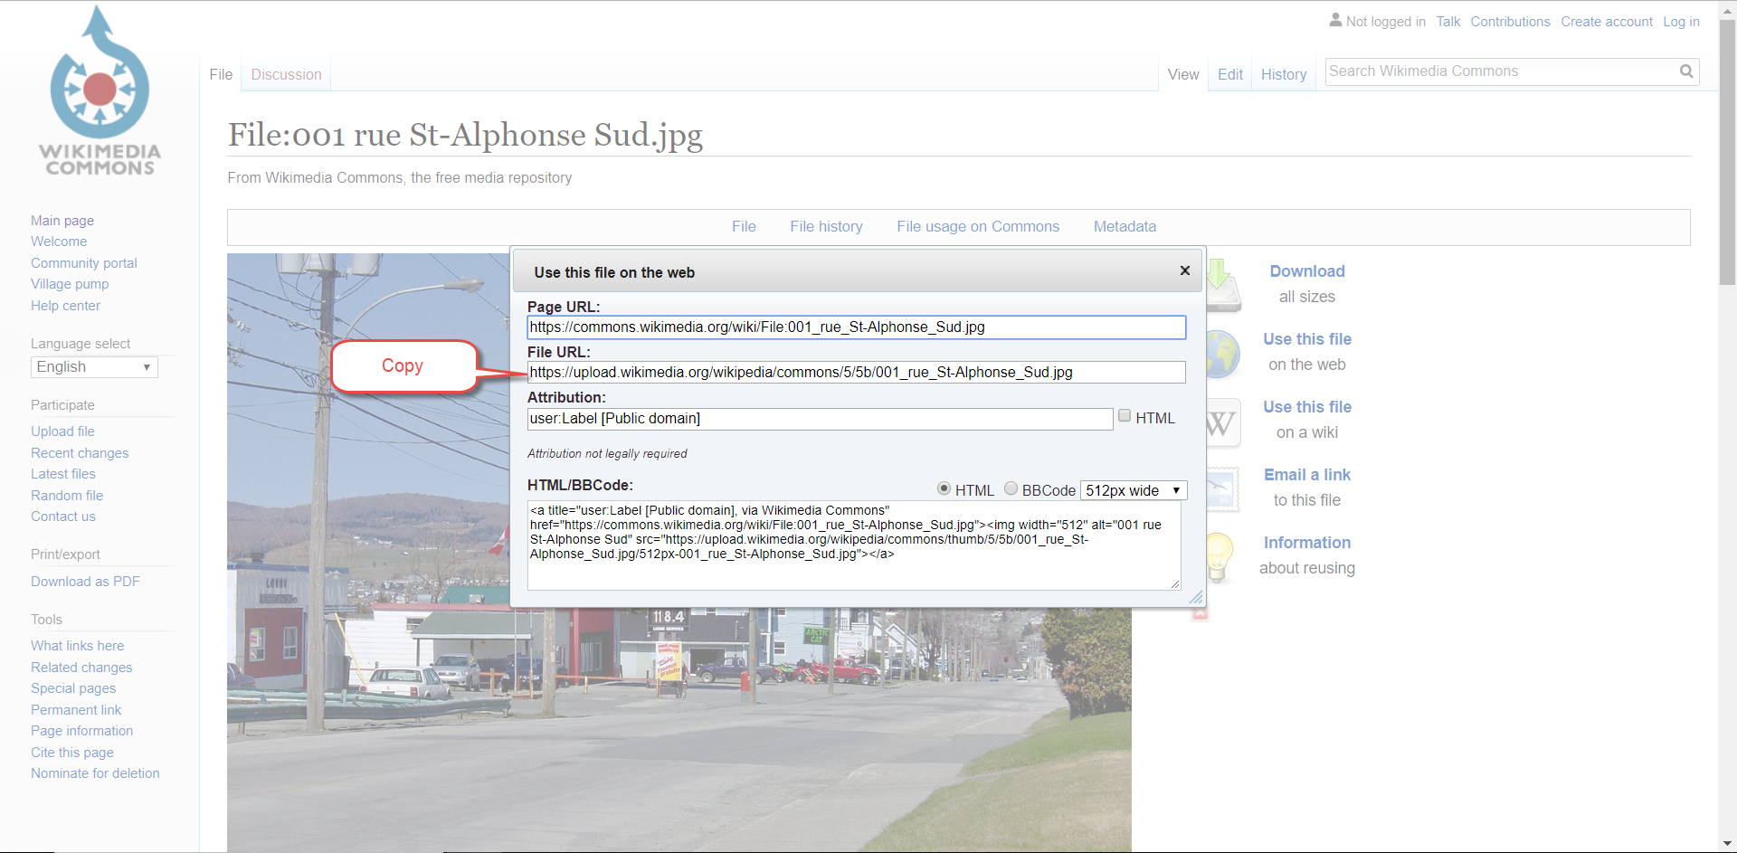Open the Upload file link
Image resolution: width=1737 pixels, height=853 pixels.
(x=62, y=431)
